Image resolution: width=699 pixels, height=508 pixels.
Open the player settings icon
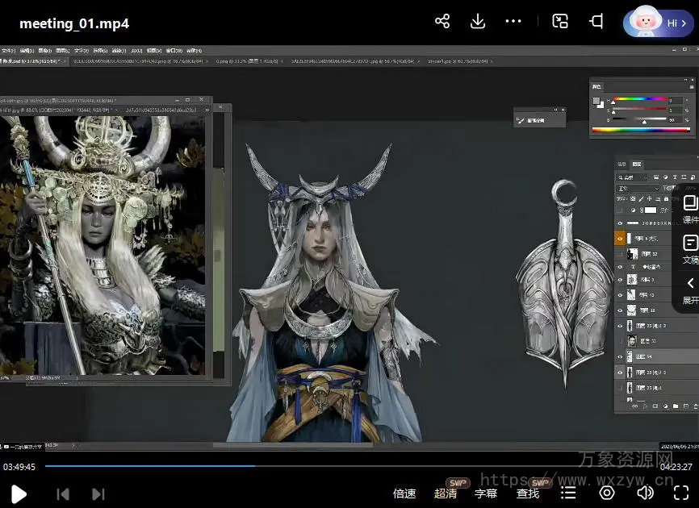[x=607, y=493]
